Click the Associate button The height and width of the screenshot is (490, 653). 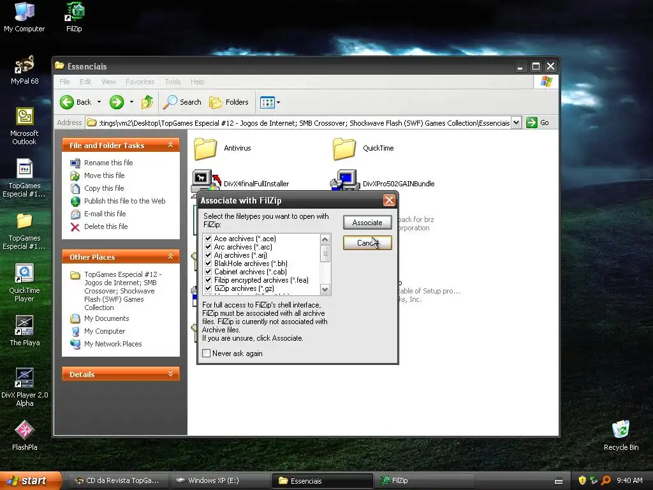pos(367,223)
